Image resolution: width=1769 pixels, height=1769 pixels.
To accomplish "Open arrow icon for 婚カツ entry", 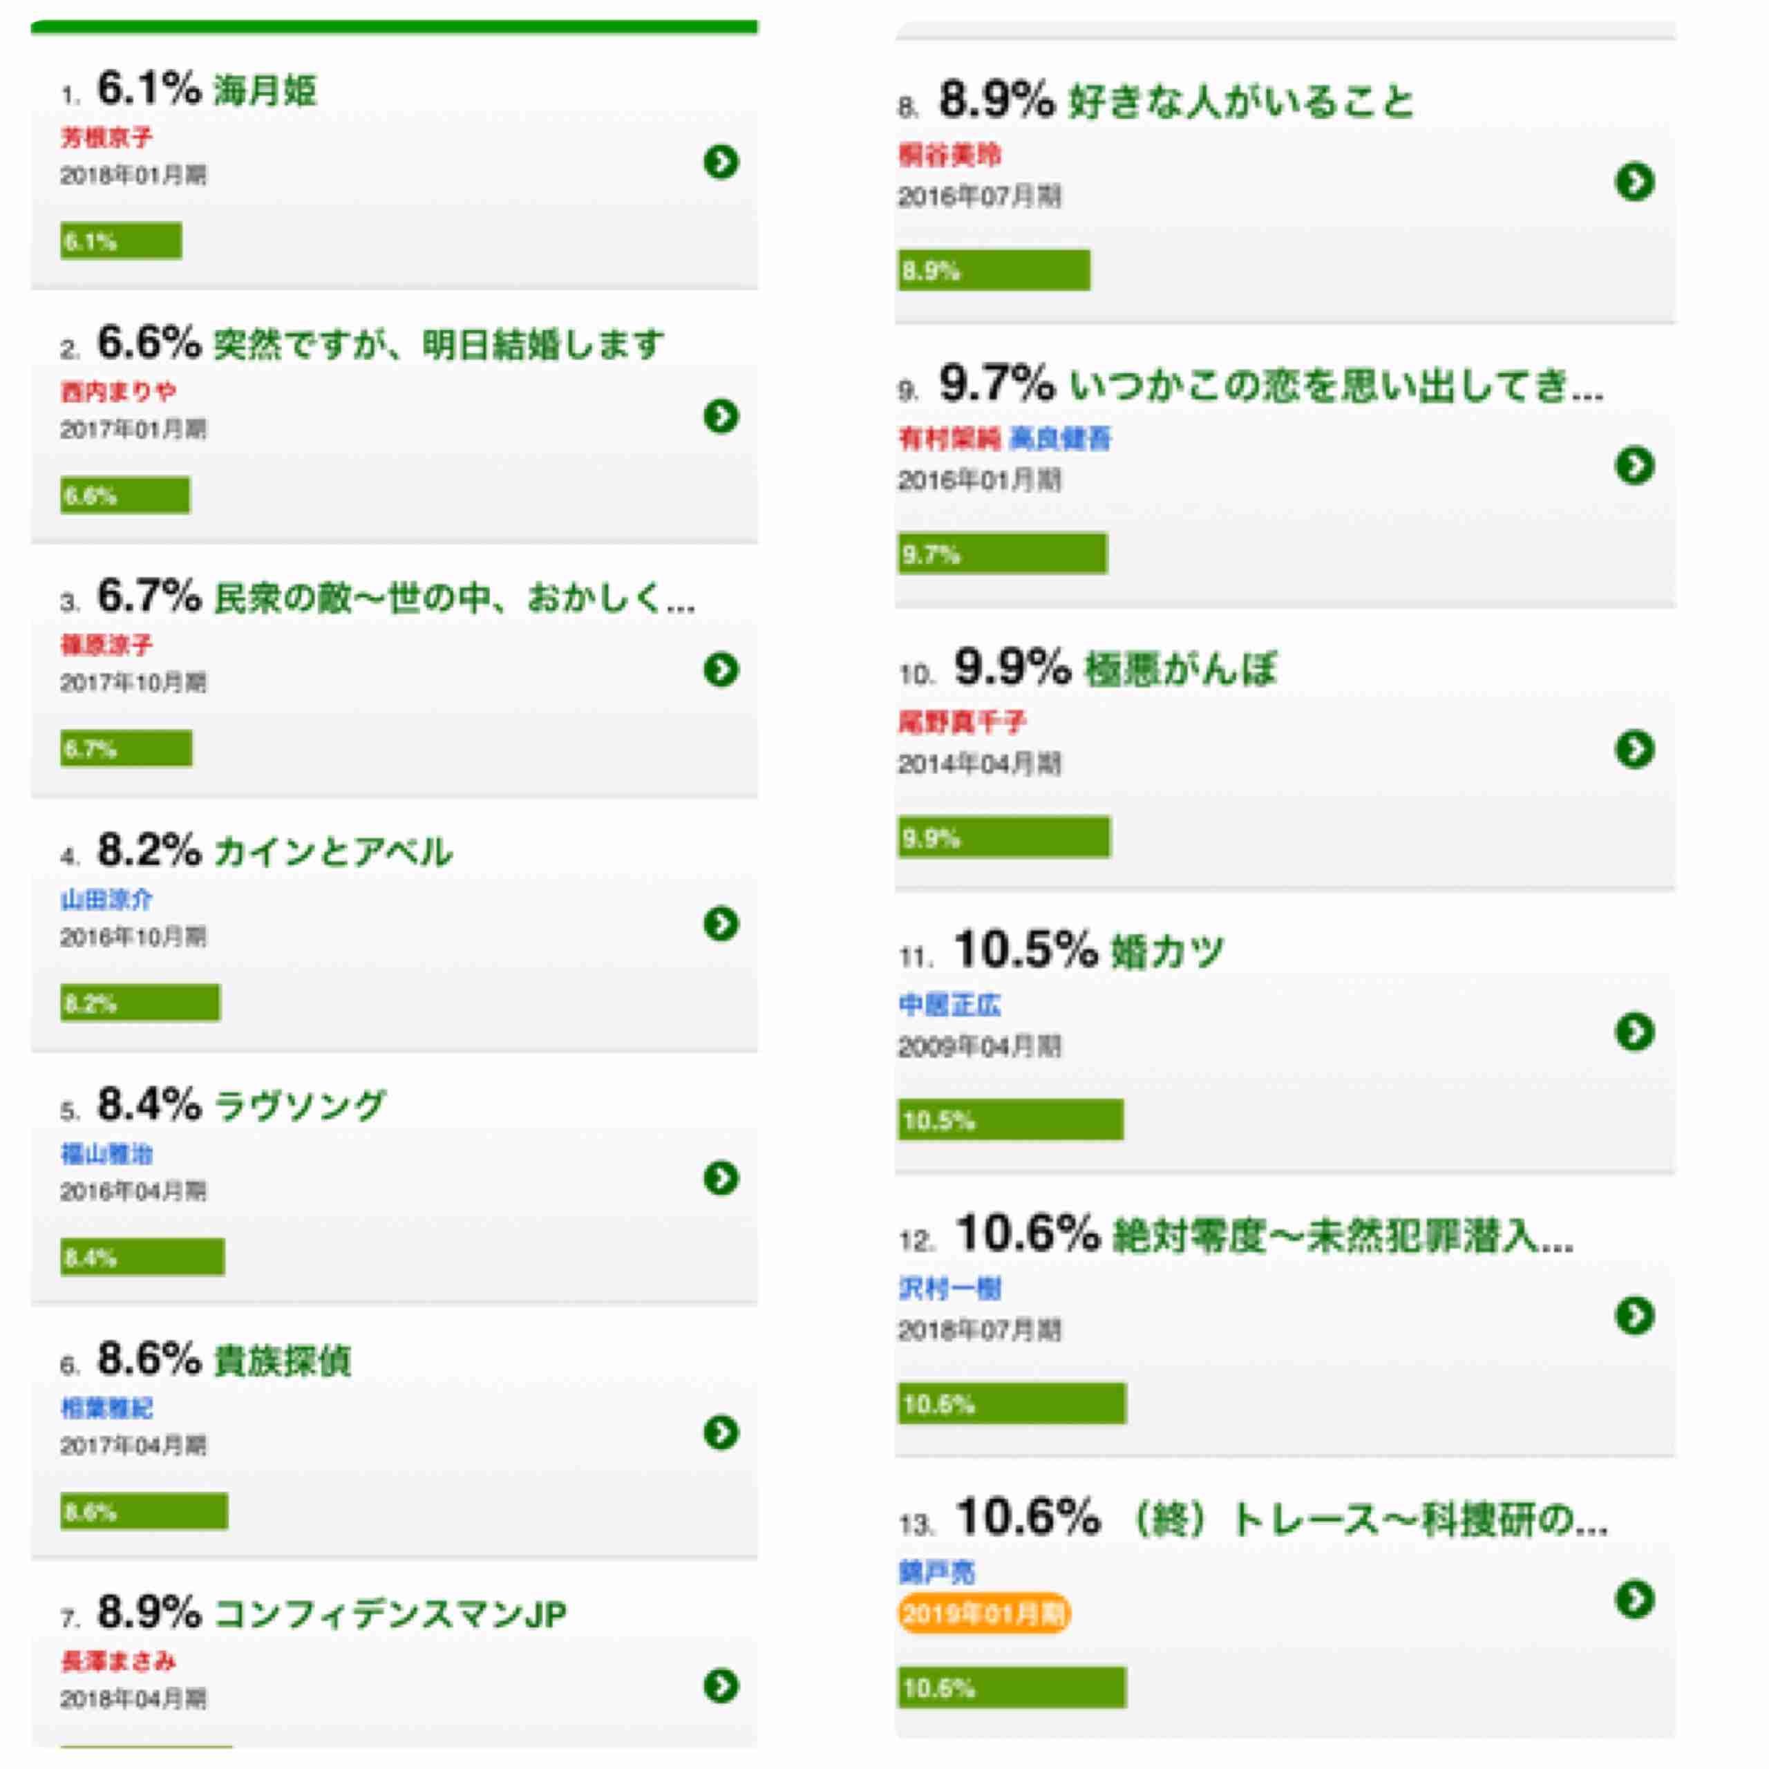I will coord(1634,1032).
